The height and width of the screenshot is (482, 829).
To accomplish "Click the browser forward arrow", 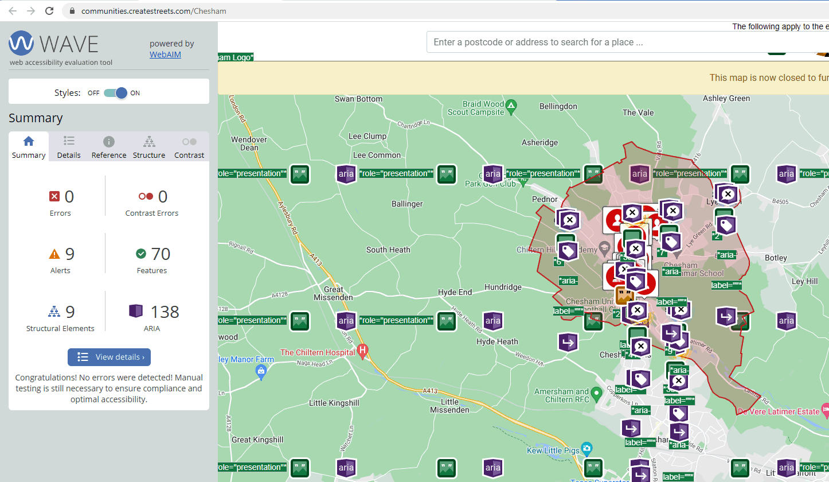I will [31, 11].
